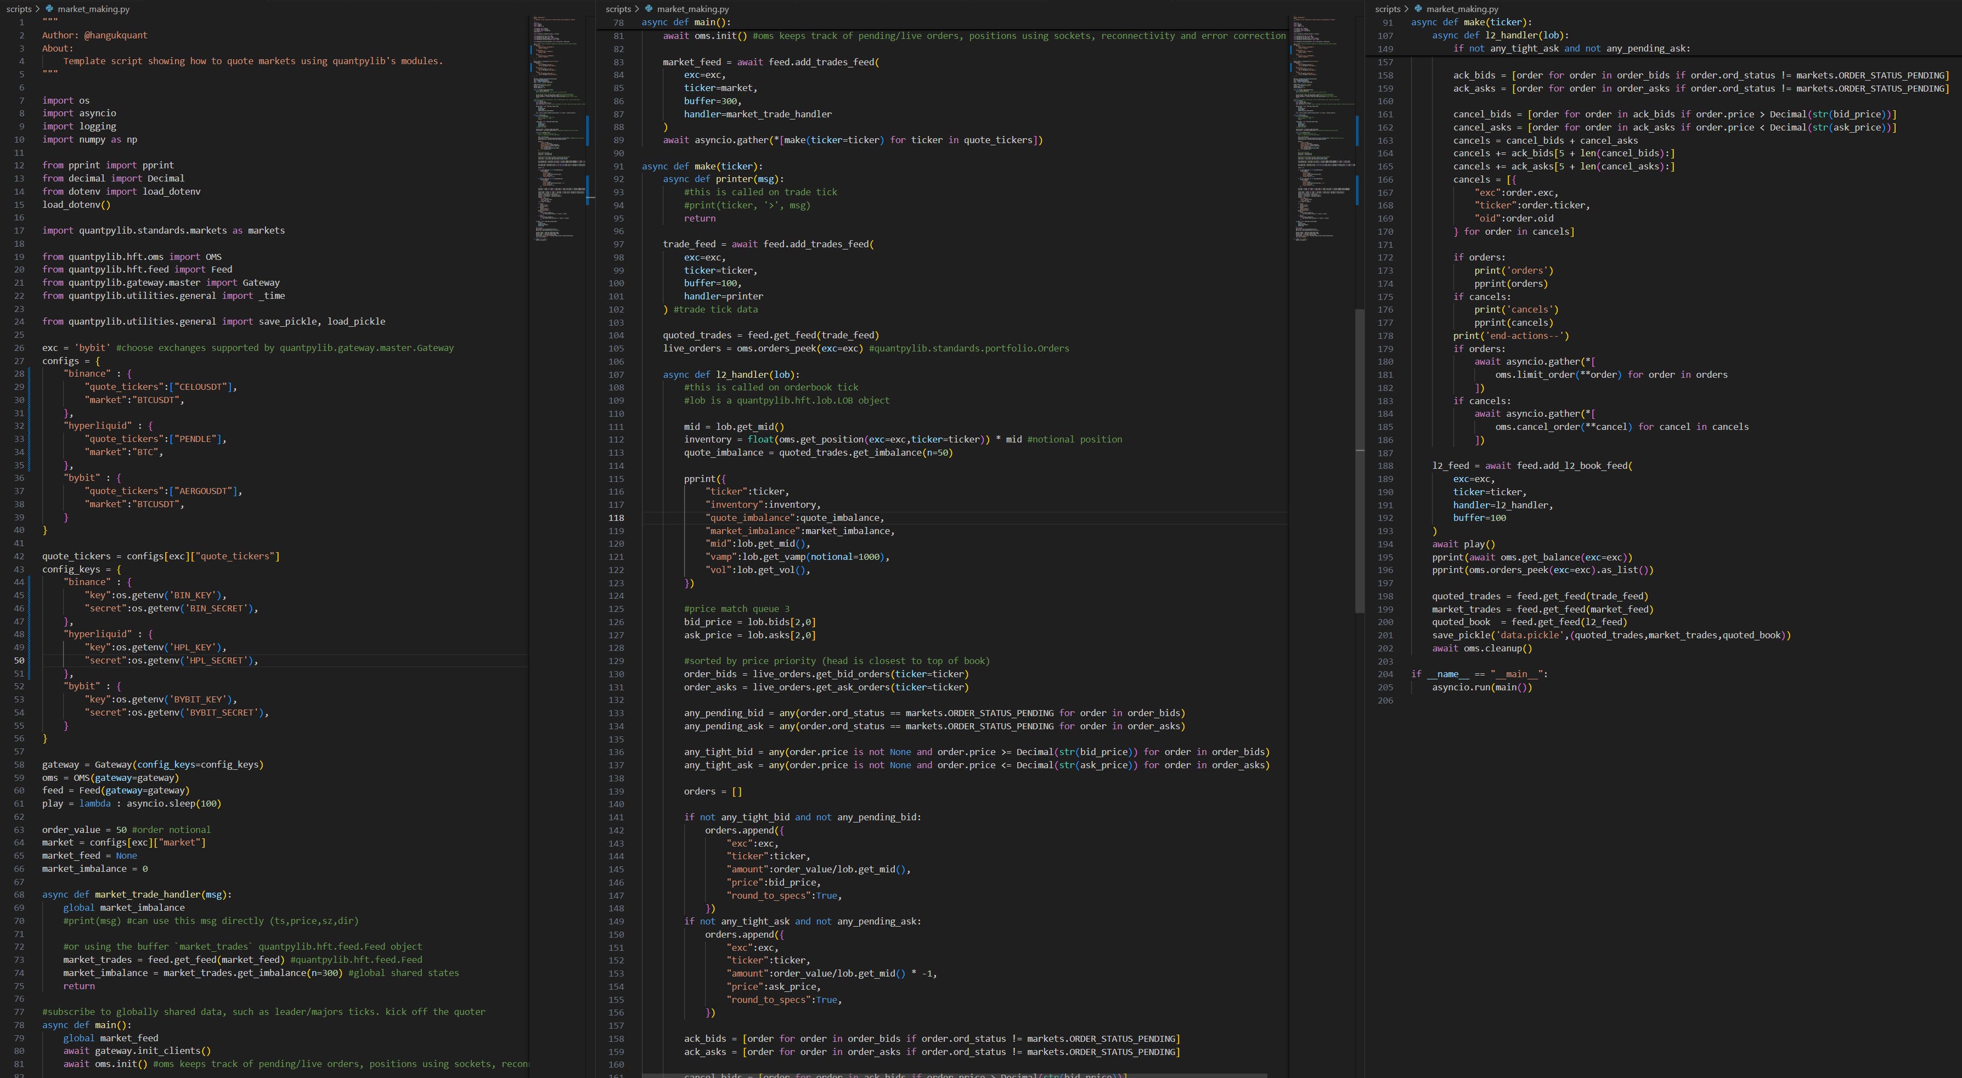Open market_making.py breadcrumb in left editor
This screenshot has width=1962, height=1078.
pyautogui.click(x=94, y=9)
